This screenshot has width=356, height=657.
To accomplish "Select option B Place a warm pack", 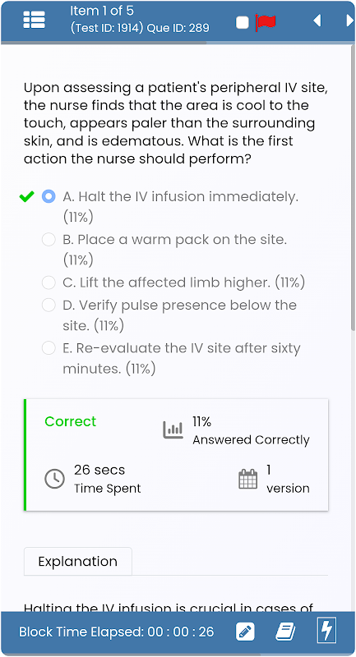I will click(49, 240).
